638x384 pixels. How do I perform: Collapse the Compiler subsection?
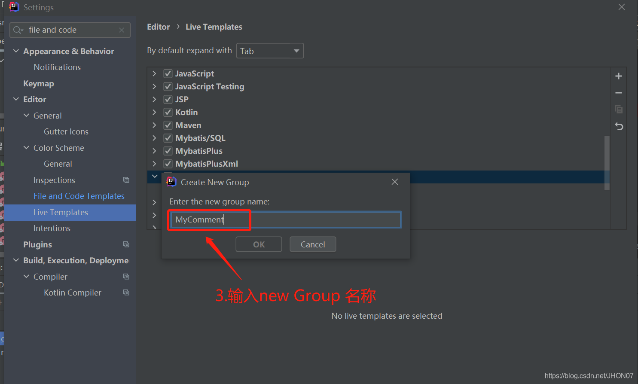[26, 277]
